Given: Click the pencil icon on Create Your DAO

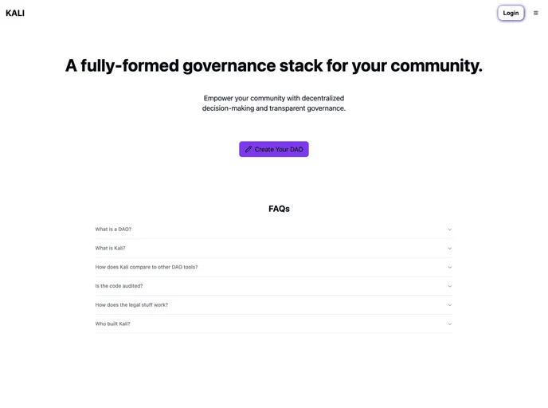Looking at the screenshot, I should [x=249, y=149].
